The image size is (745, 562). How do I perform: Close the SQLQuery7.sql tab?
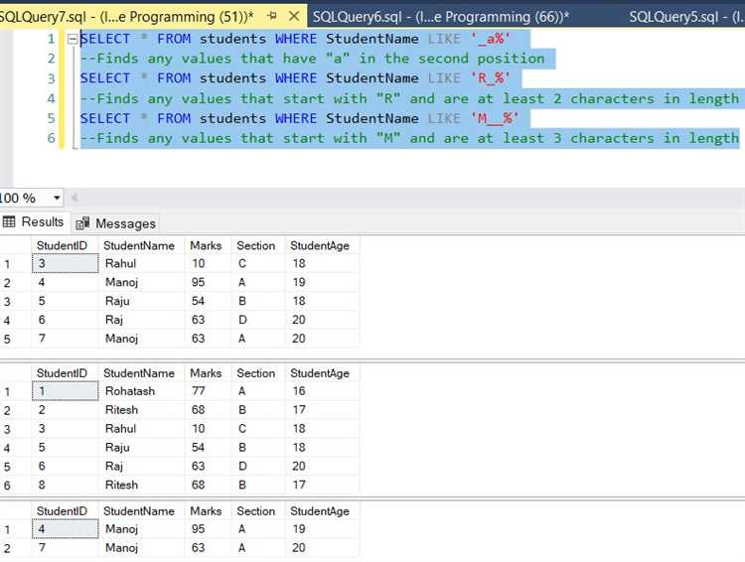click(295, 17)
